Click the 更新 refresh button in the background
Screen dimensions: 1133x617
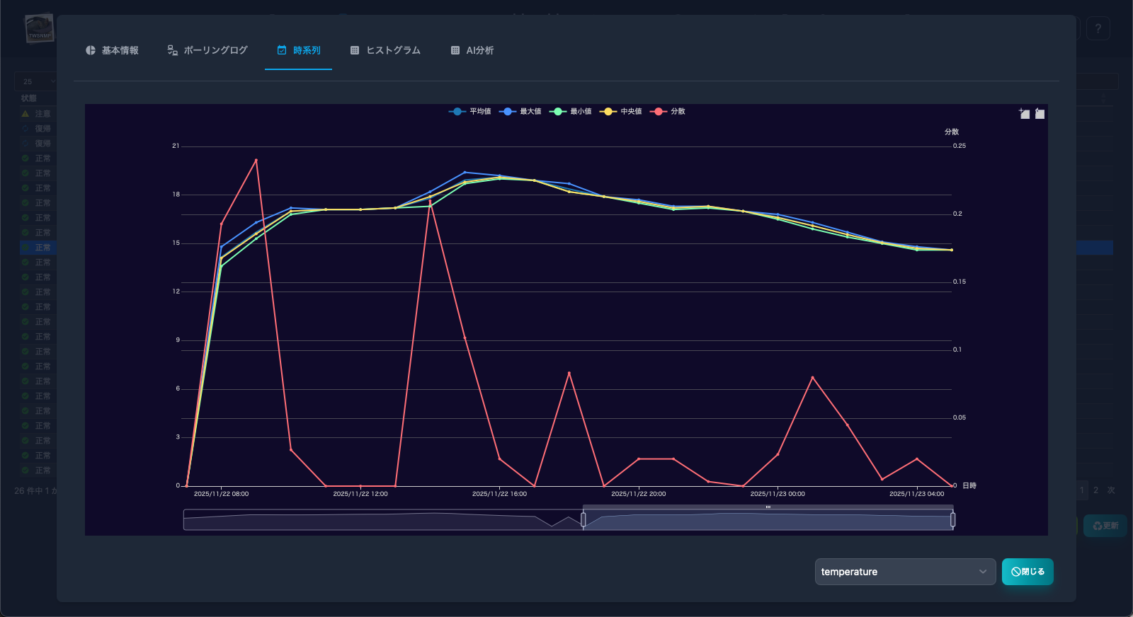click(x=1105, y=526)
